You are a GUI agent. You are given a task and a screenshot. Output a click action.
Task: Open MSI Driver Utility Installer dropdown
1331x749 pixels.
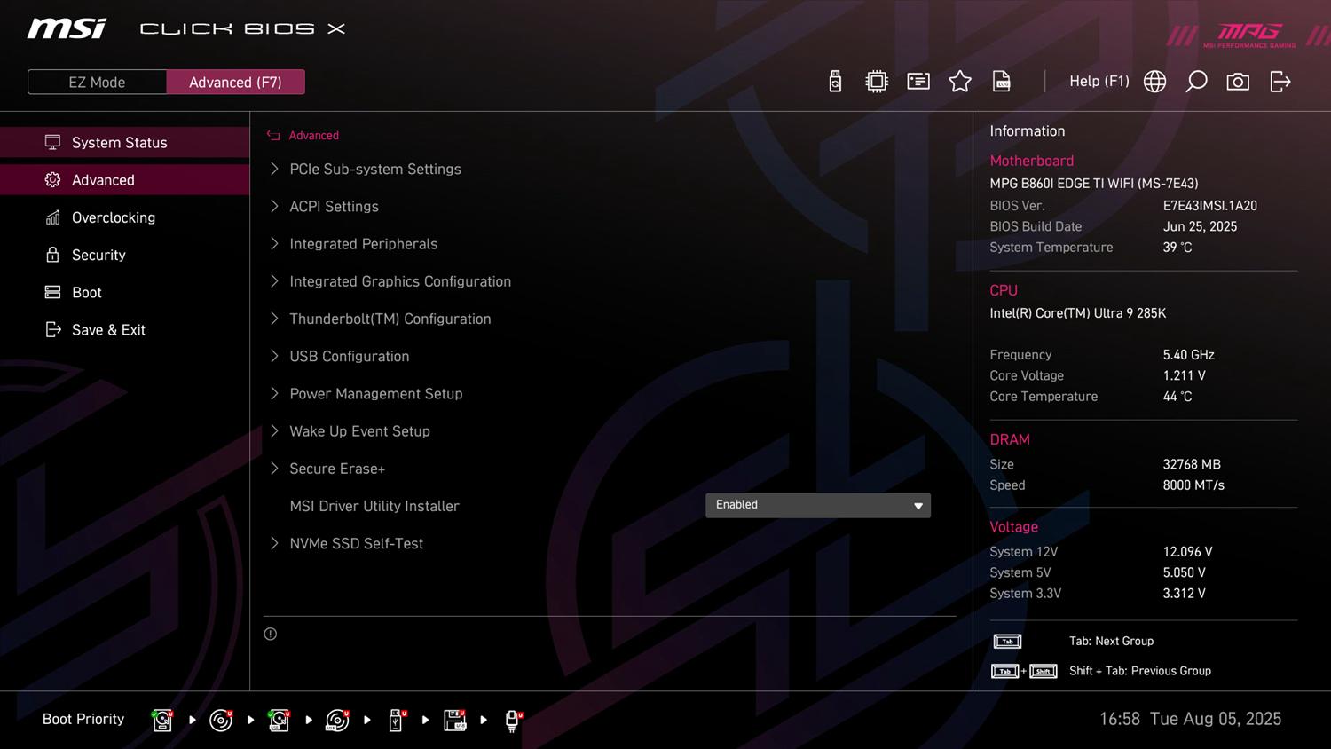tap(817, 505)
